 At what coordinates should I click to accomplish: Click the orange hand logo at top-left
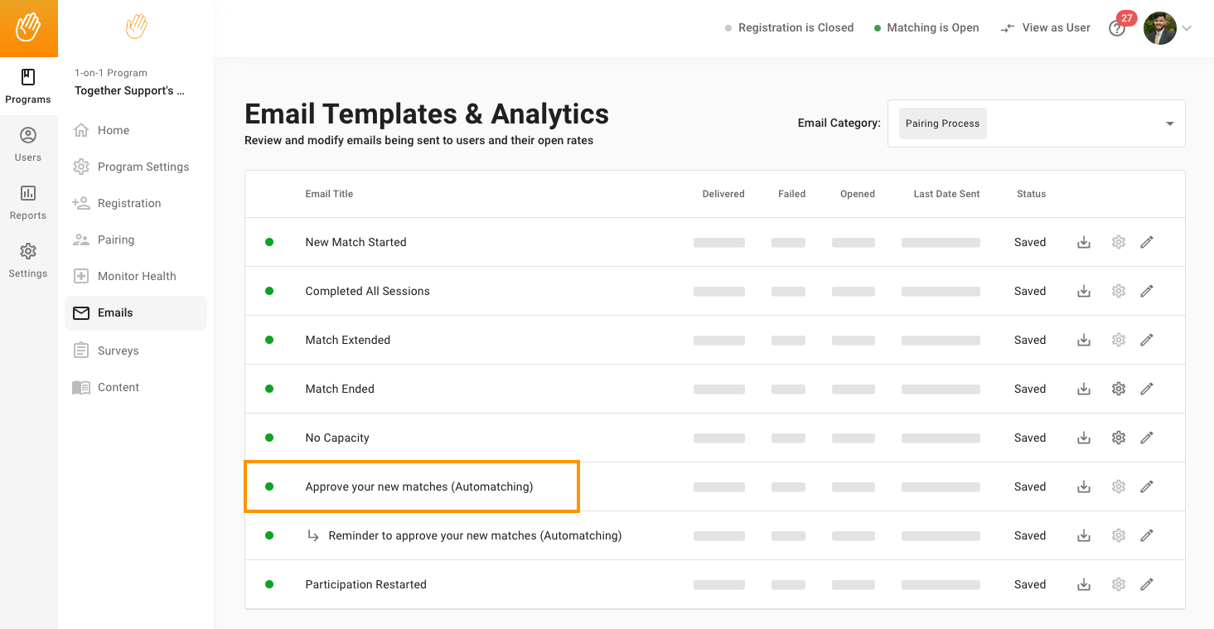point(28,28)
